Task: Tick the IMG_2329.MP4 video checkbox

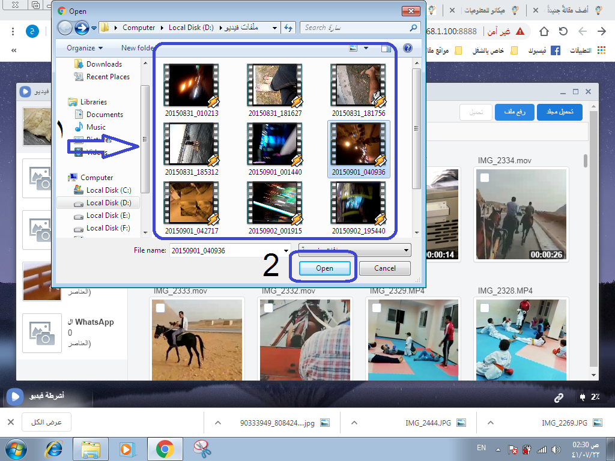Action: [x=376, y=308]
